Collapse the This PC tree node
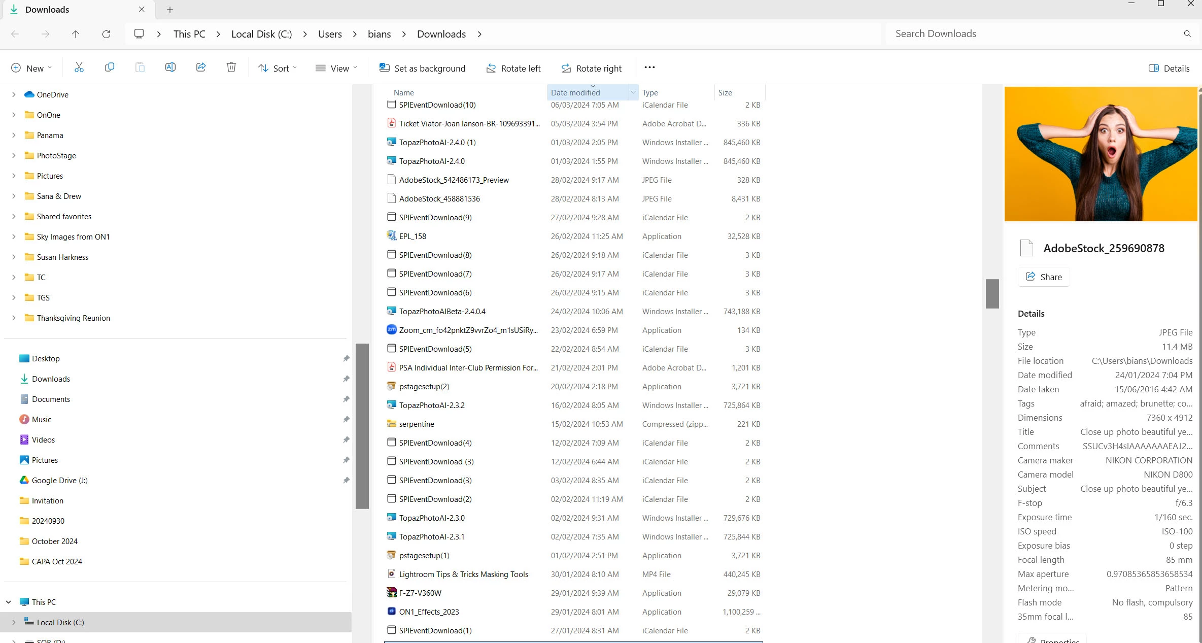Viewport: 1202px width, 643px height. pyautogui.click(x=9, y=602)
